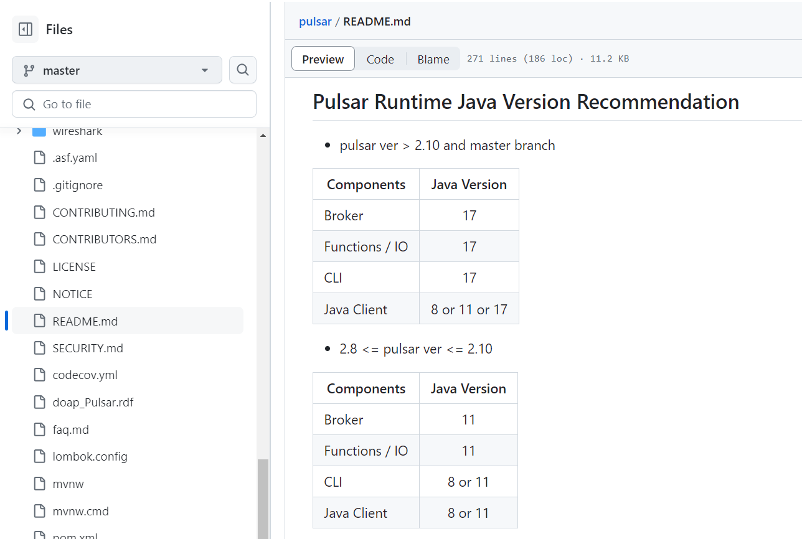The width and height of the screenshot is (802, 539).
Task: Click Components header in second table
Action: point(366,388)
